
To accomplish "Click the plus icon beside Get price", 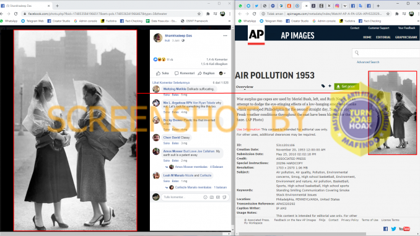I will pyautogui.click(x=330, y=86).
